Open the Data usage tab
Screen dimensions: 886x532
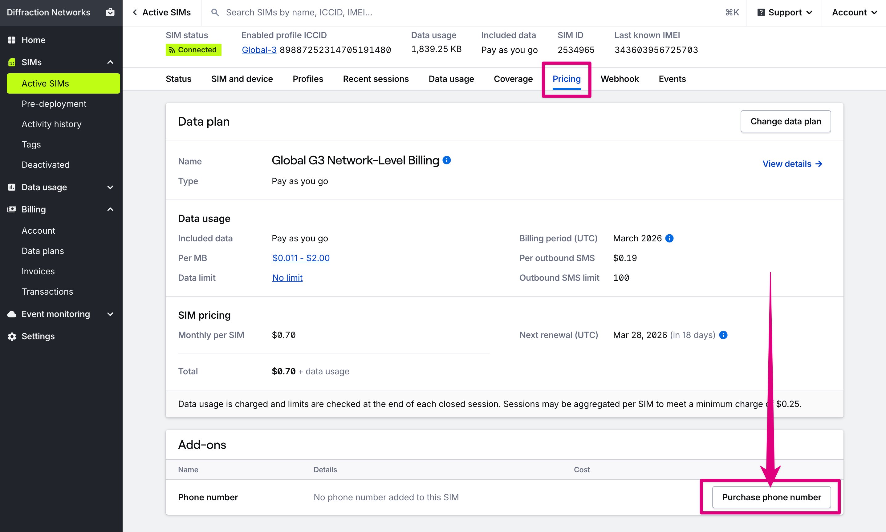coord(451,79)
